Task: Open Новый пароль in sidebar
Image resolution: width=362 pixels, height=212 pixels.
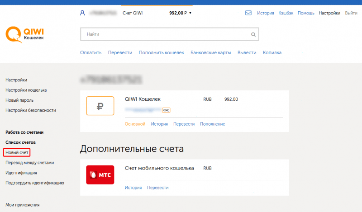Action: [19, 100]
